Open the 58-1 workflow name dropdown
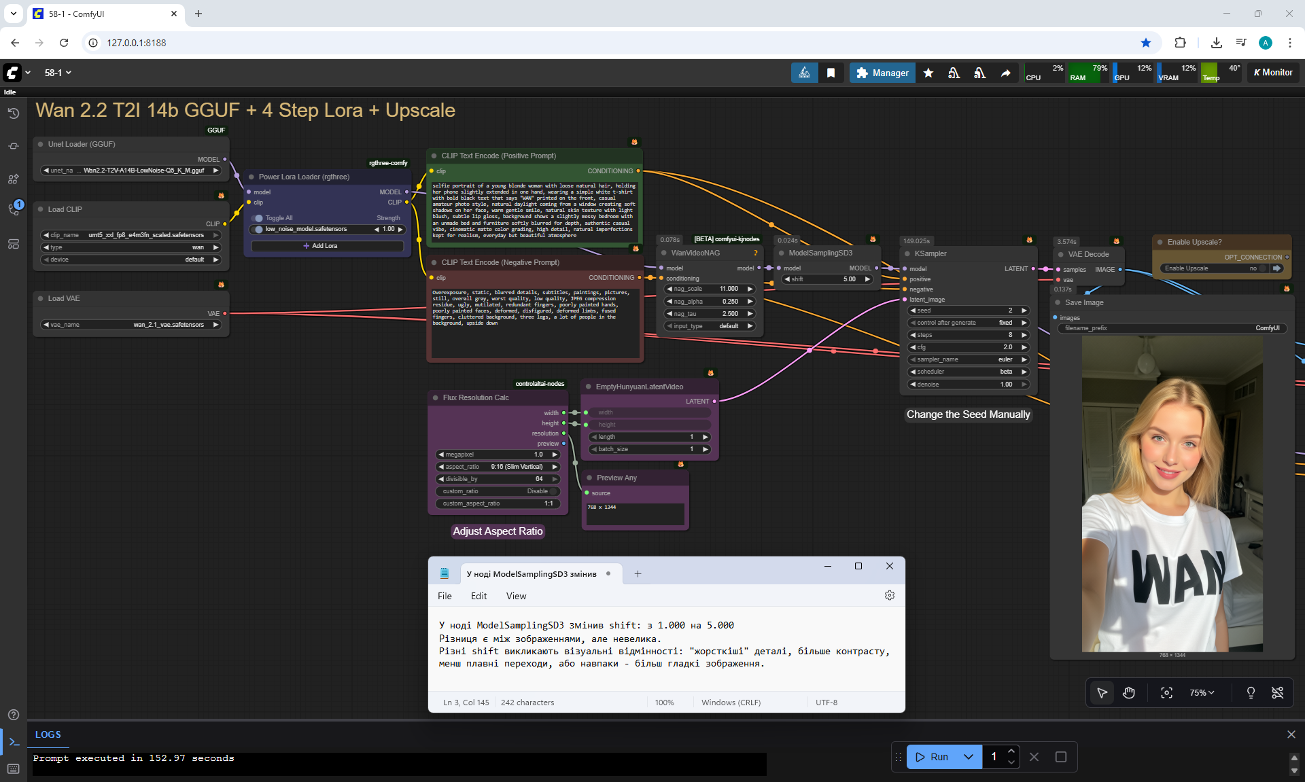Screen dimensions: 1305x782 [x=58, y=73]
